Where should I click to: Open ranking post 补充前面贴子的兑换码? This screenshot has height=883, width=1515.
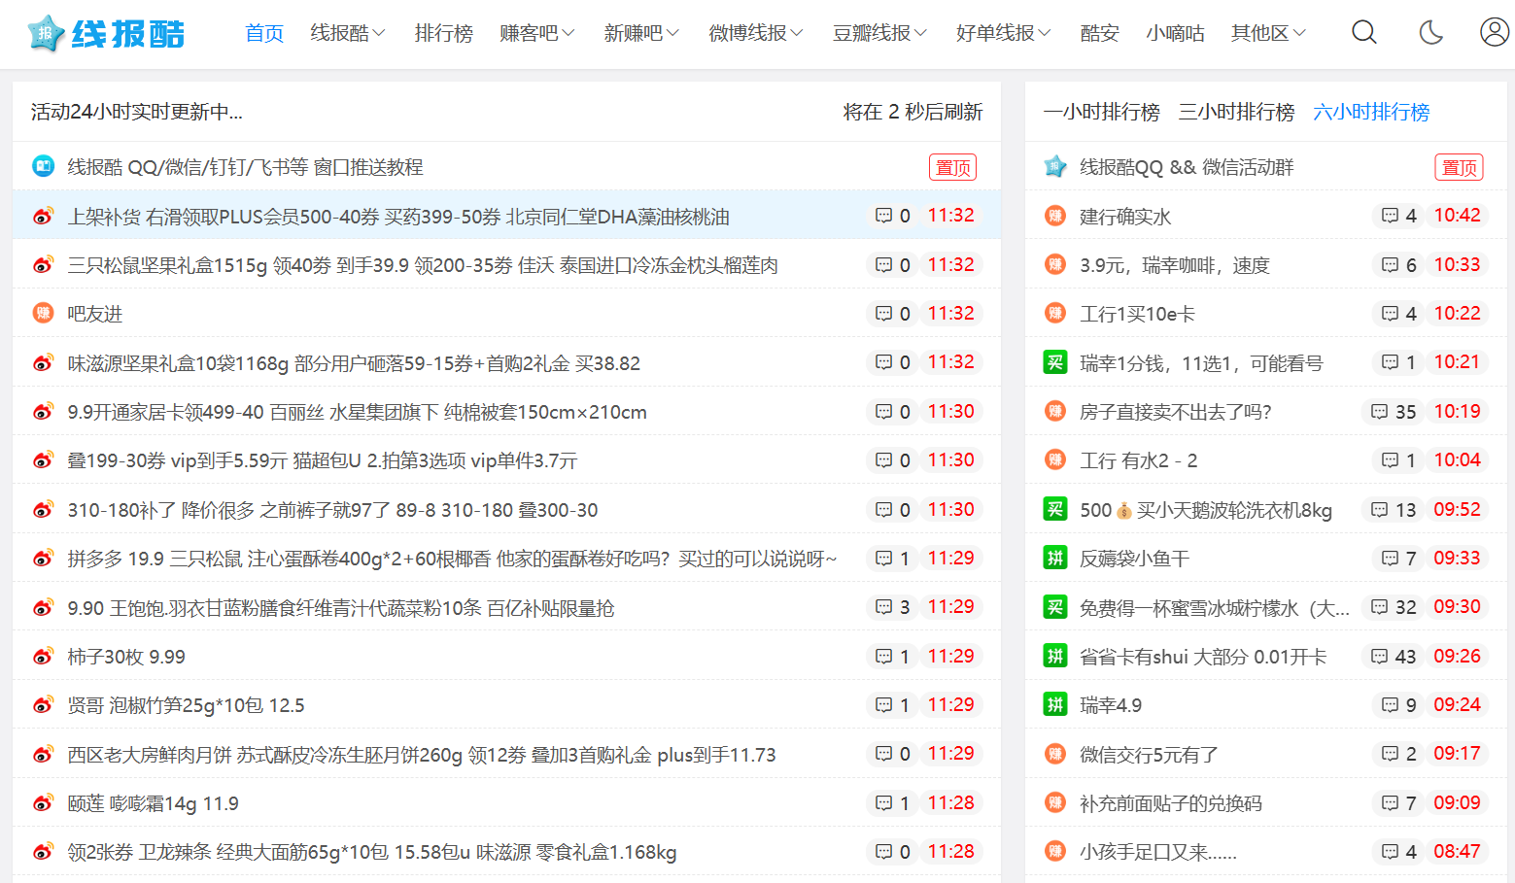pos(1170,803)
